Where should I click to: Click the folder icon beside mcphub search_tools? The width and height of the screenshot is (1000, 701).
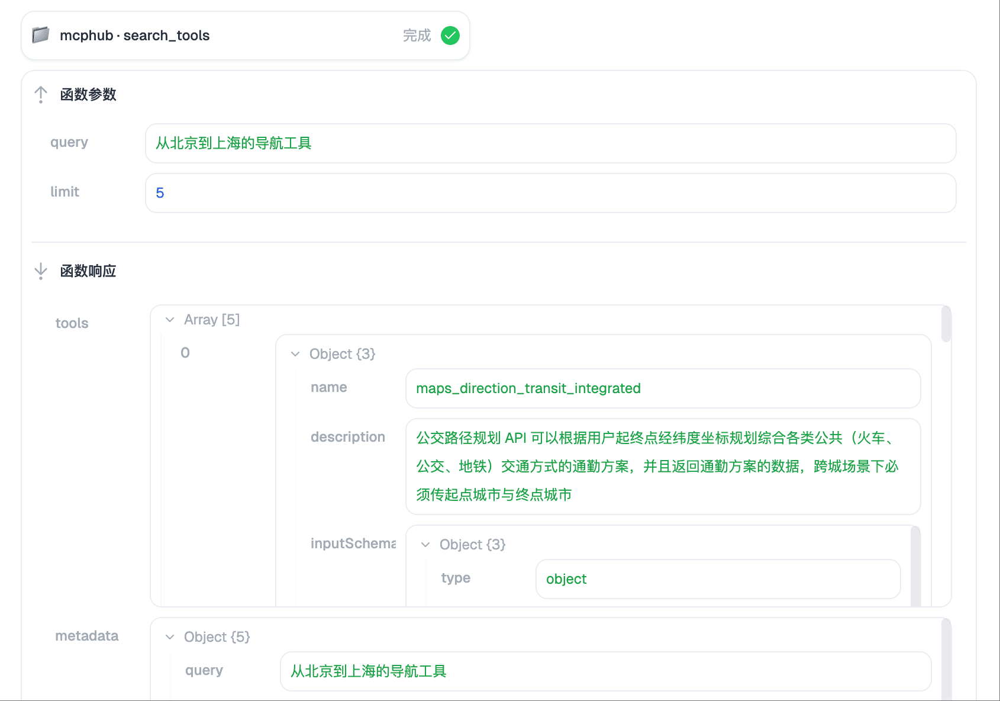(x=40, y=36)
